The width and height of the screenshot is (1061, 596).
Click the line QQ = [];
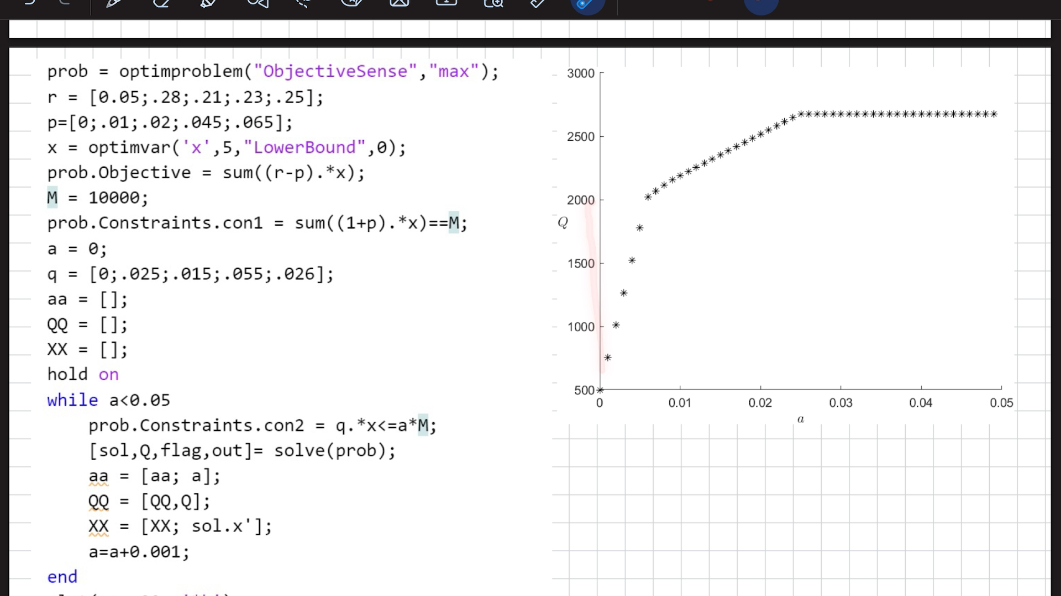pyautogui.click(x=87, y=324)
